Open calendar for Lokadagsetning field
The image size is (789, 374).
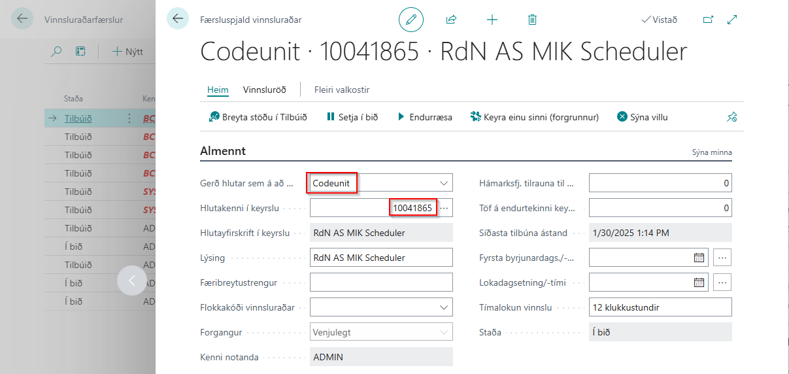click(699, 282)
